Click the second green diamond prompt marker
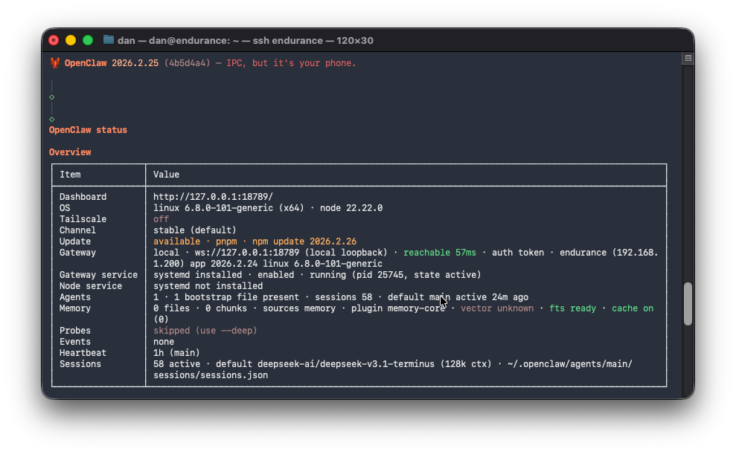The width and height of the screenshot is (736, 454). pyautogui.click(x=51, y=118)
